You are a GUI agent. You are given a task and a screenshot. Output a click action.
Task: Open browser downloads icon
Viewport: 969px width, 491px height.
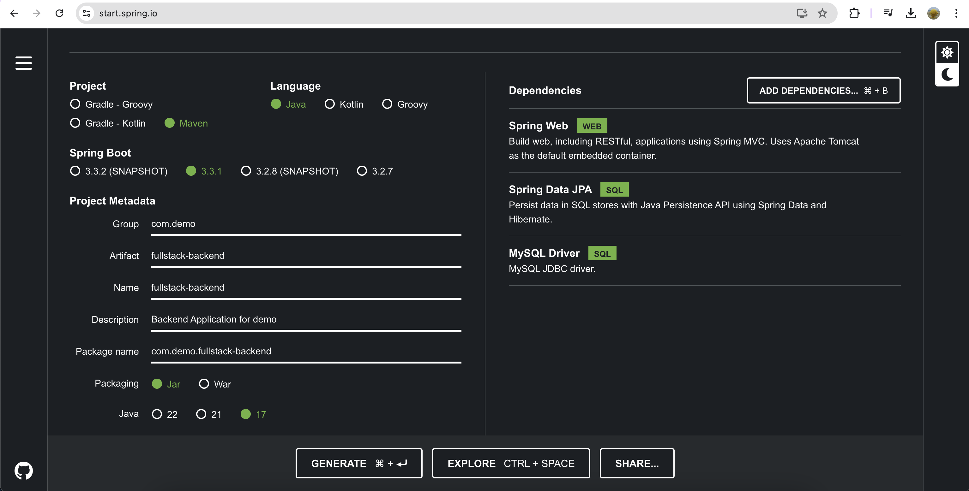pyautogui.click(x=910, y=13)
